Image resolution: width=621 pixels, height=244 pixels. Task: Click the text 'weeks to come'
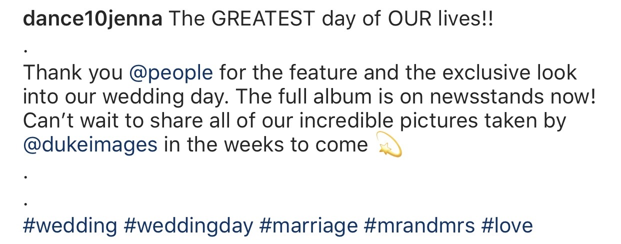[x=295, y=145]
